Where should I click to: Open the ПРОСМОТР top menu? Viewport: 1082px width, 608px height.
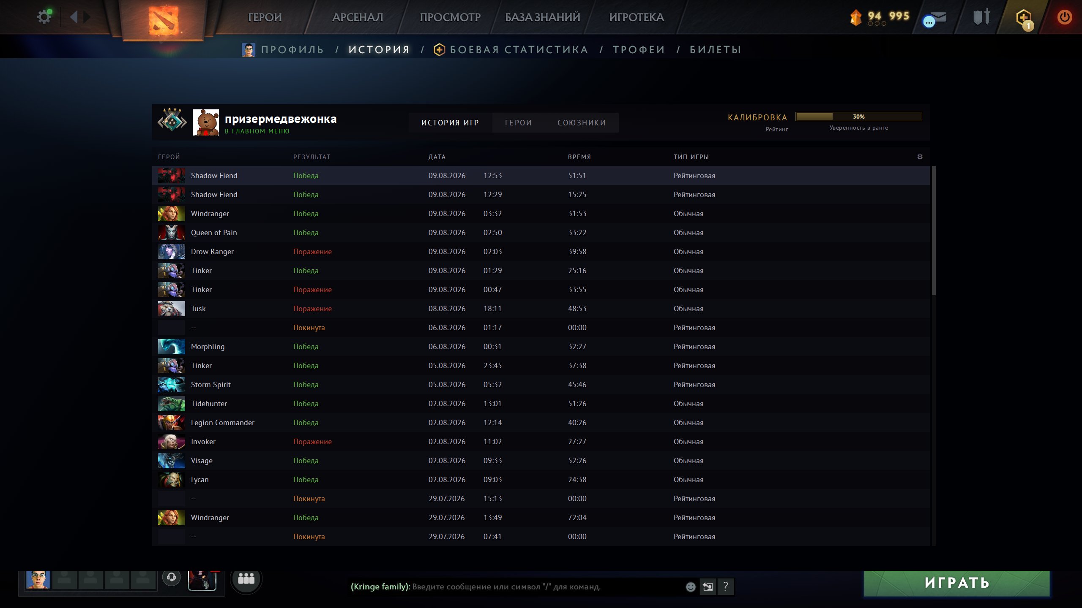tap(450, 17)
